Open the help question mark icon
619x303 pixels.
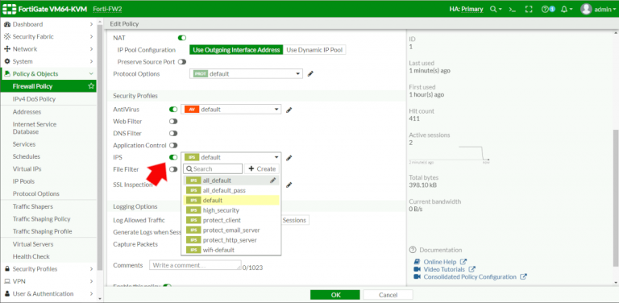(545, 9)
